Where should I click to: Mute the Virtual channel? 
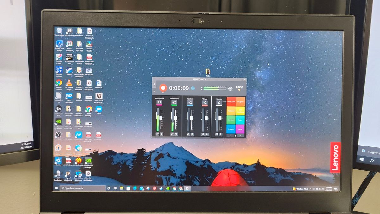(207, 134)
